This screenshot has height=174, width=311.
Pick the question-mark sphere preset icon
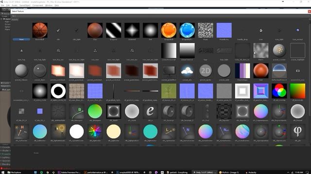point(279,50)
